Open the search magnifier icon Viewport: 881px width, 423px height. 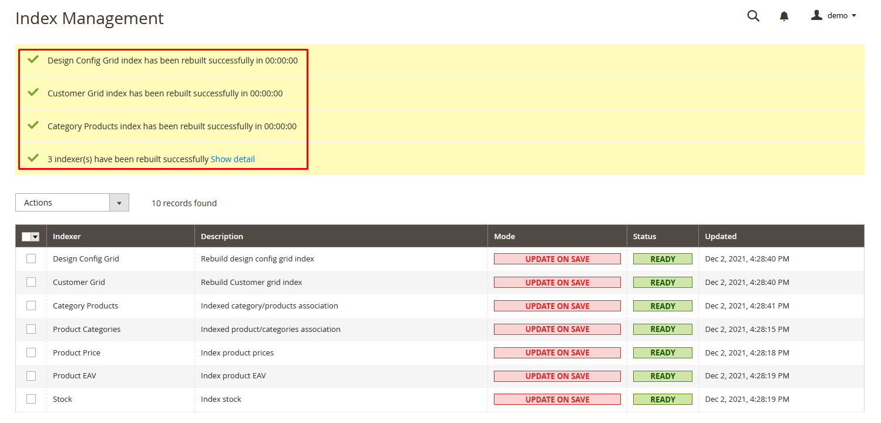click(753, 16)
